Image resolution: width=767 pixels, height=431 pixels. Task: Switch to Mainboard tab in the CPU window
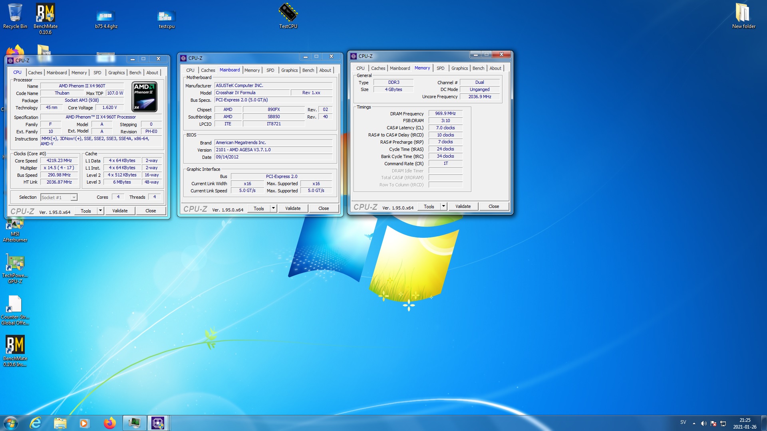click(57, 73)
